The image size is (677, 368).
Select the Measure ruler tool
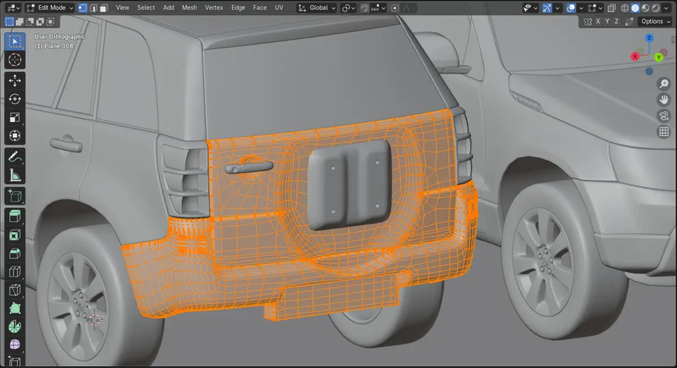coord(15,176)
